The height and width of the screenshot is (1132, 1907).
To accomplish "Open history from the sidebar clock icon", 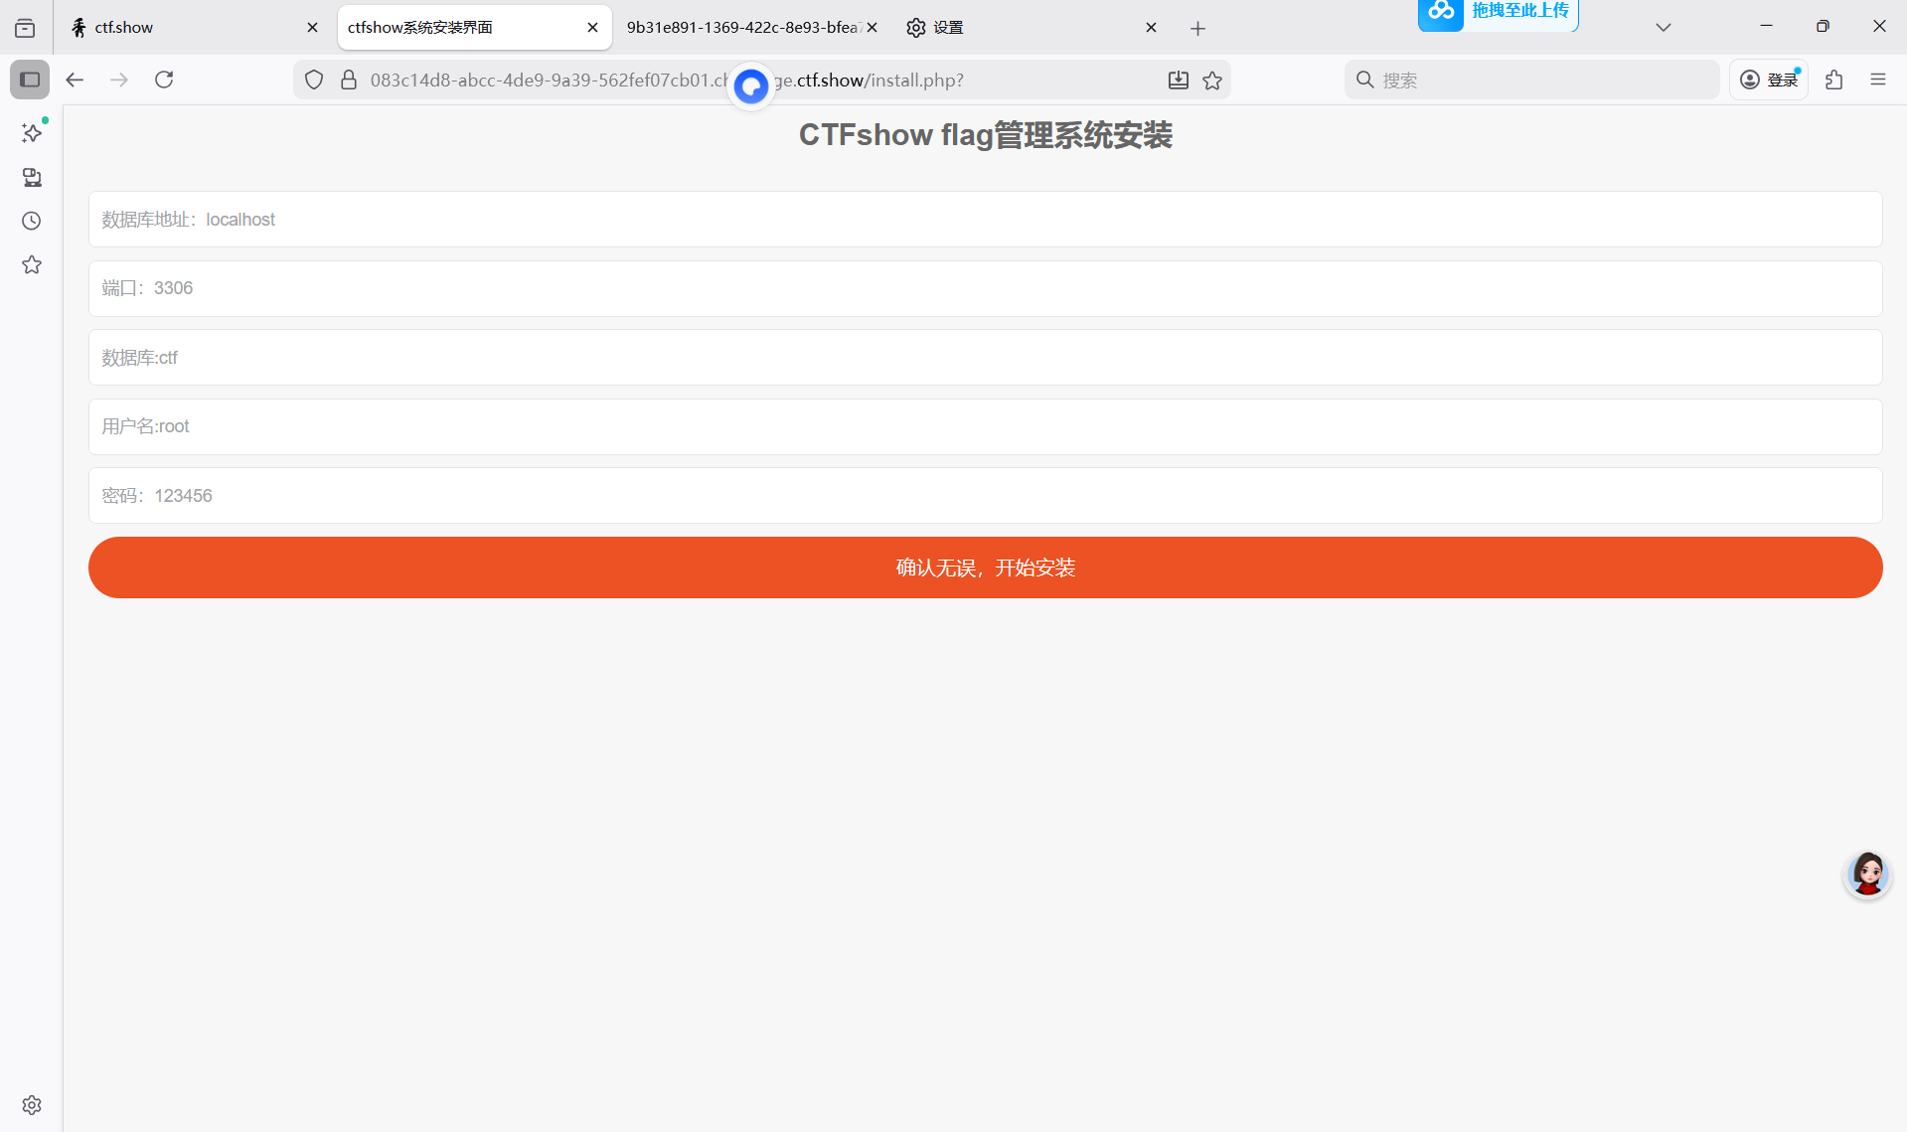I will [32, 221].
